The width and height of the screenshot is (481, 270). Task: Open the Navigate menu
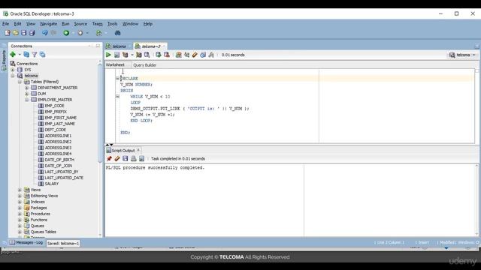(48, 23)
